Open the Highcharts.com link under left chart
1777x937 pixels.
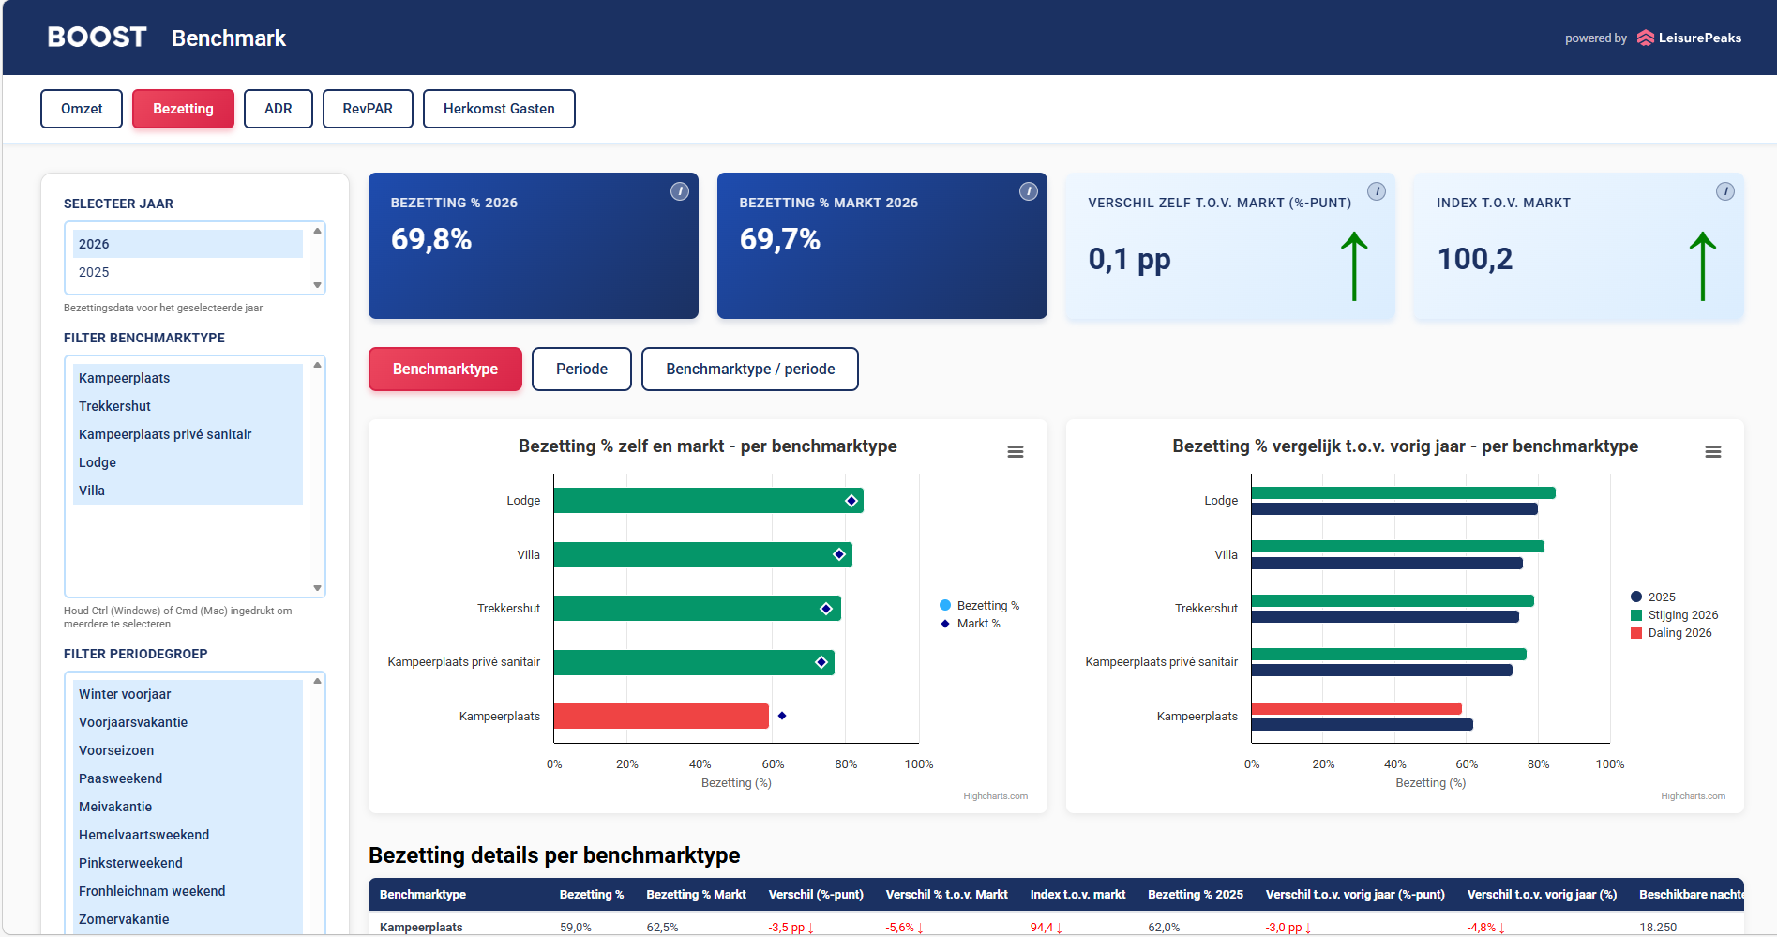click(x=995, y=796)
